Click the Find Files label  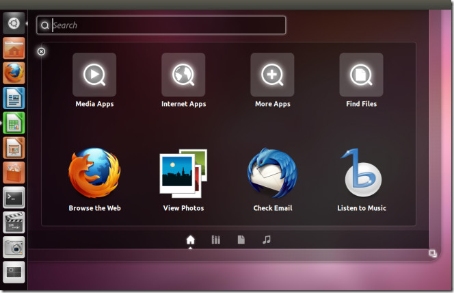(361, 104)
